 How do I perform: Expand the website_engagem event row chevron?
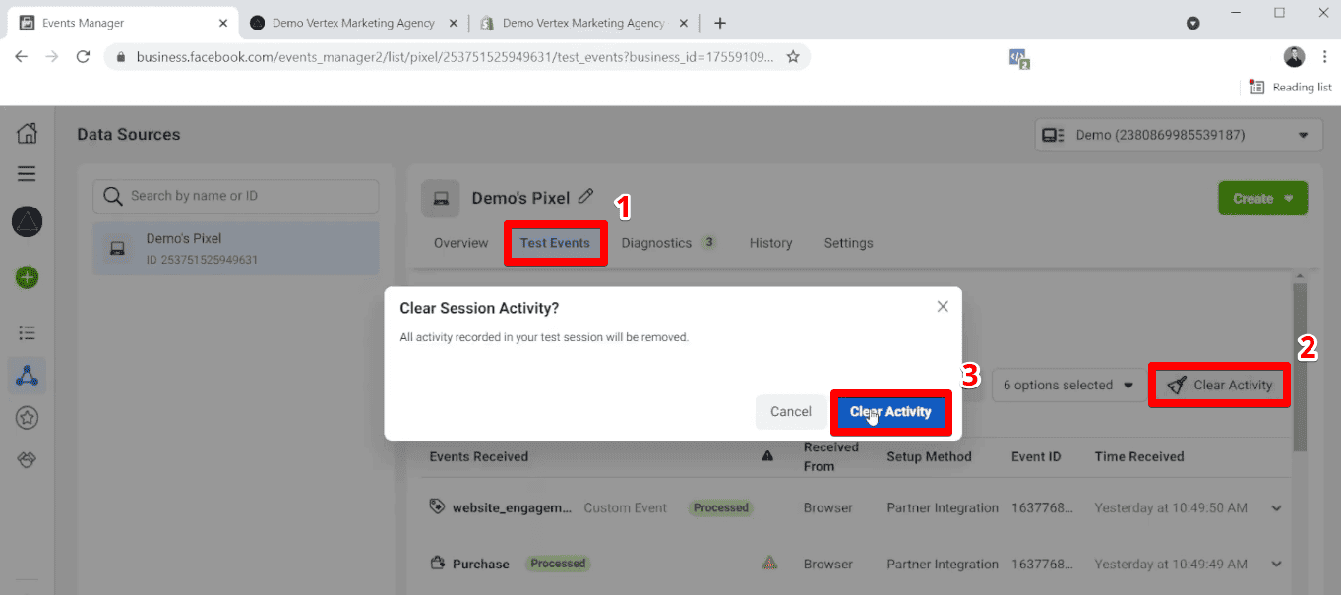1274,507
